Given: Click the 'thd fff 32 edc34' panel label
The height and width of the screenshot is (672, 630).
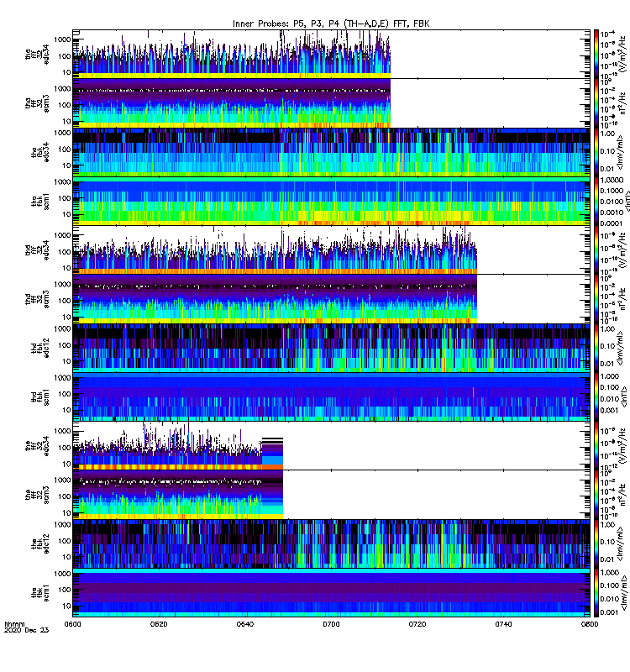Looking at the screenshot, I should tap(37, 249).
